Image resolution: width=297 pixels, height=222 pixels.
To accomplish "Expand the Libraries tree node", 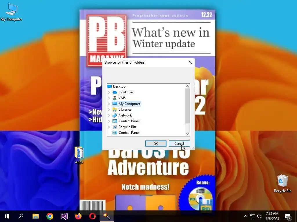I will (x=109, y=110).
